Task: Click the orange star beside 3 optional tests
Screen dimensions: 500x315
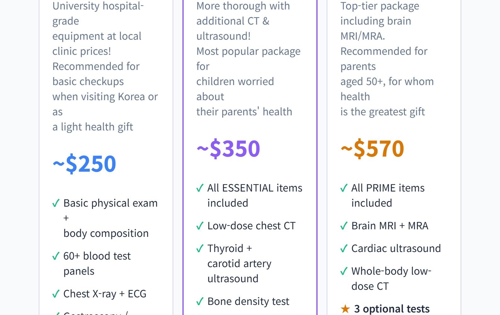Action: tap(345, 309)
